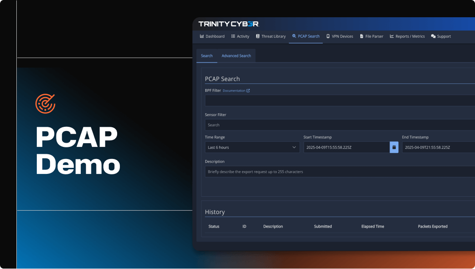This screenshot has height=269, width=475.
Task: Click the Elapsed Time column header
Action: coord(373,226)
